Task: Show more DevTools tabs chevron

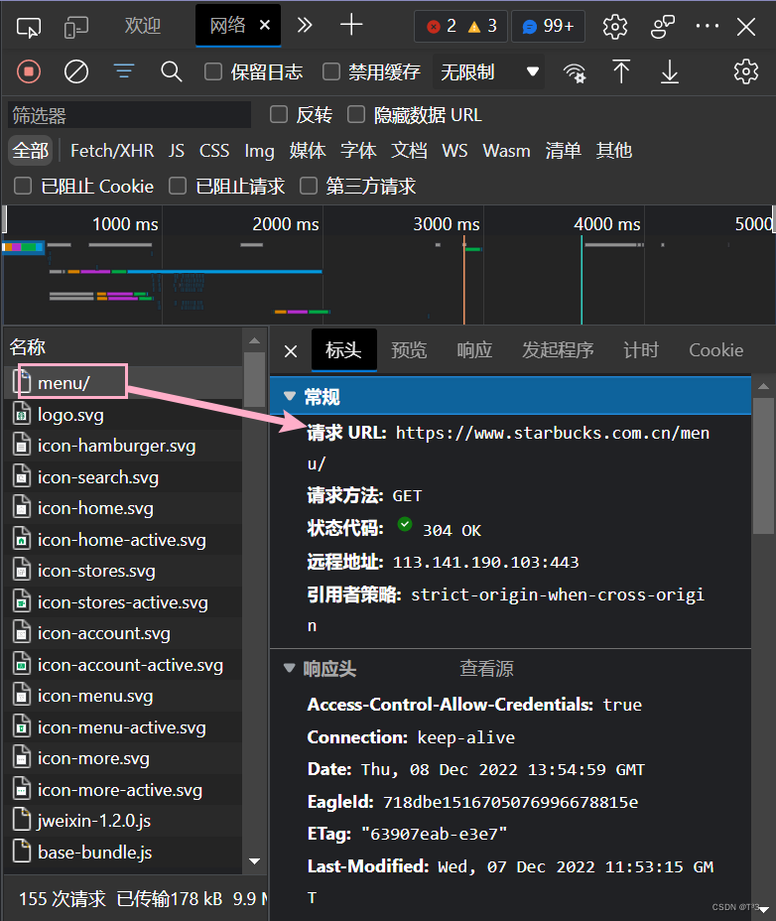Action: [x=305, y=25]
